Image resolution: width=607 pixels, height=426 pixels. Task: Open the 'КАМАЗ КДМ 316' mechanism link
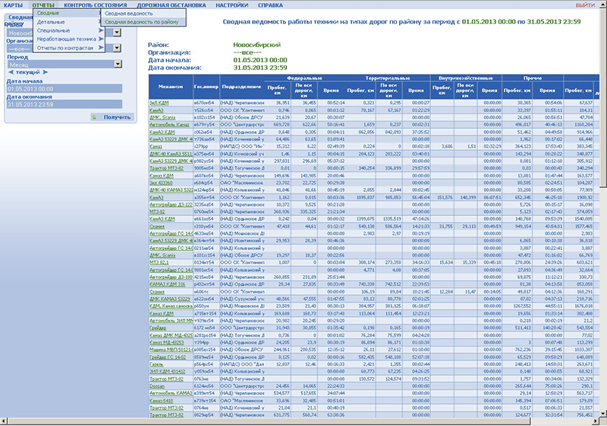[167, 284]
